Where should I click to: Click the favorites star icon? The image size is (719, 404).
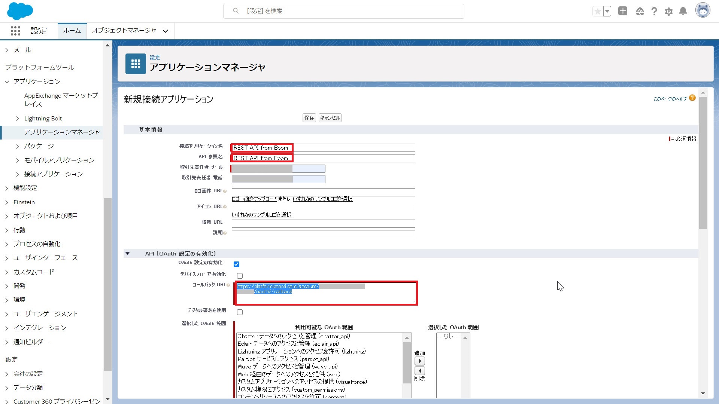[597, 11]
